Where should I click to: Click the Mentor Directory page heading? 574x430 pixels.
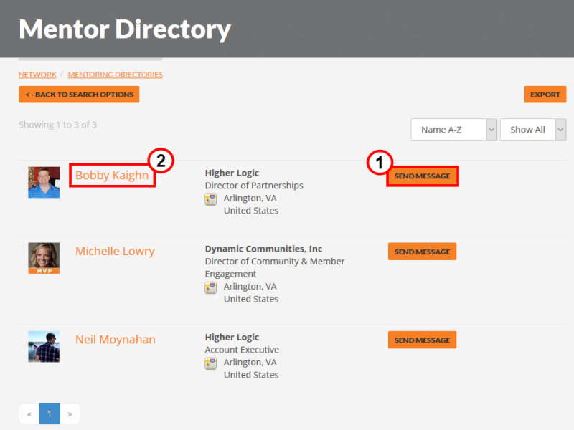[x=125, y=29]
